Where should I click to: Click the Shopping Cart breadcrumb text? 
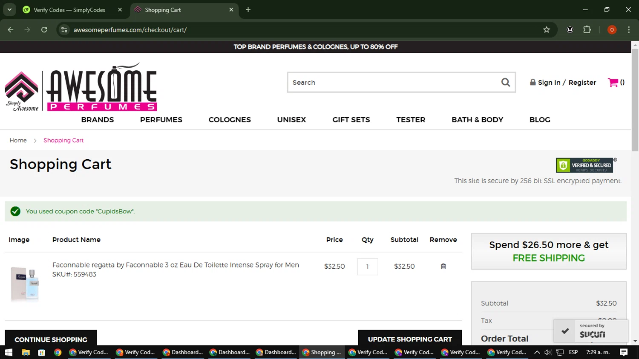pyautogui.click(x=63, y=140)
